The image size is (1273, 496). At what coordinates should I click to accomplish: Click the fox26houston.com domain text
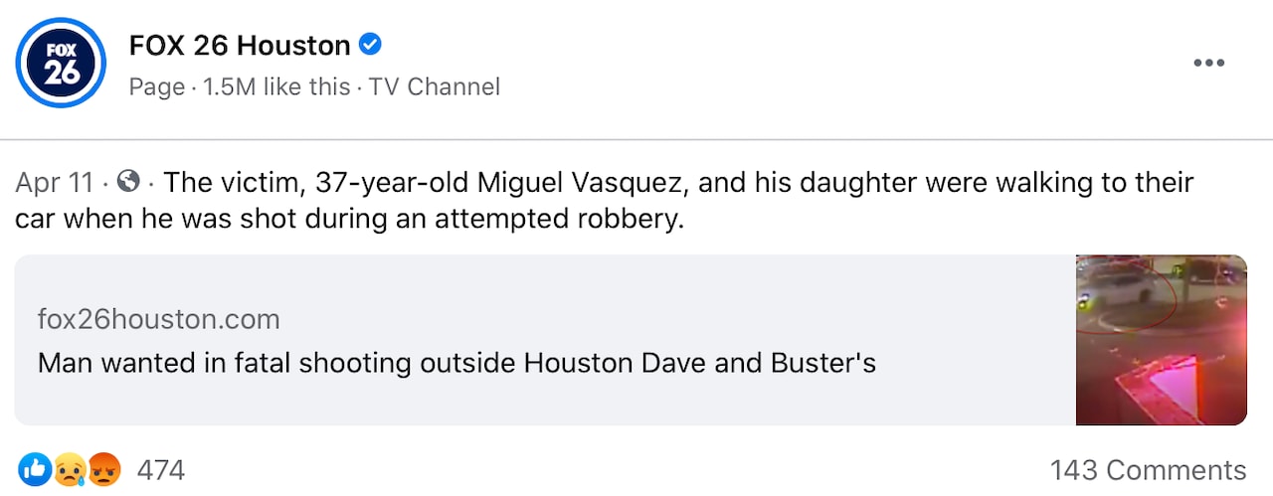click(x=158, y=319)
